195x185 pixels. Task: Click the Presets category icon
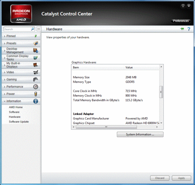(x=36, y=43)
